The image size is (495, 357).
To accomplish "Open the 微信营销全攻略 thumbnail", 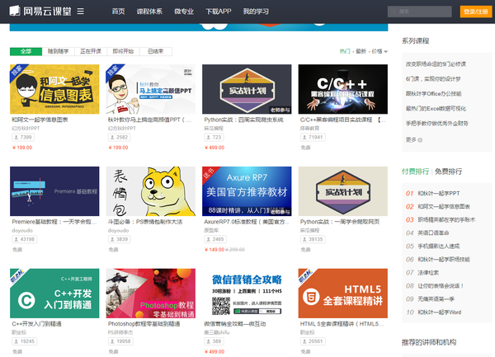I will [247, 294].
